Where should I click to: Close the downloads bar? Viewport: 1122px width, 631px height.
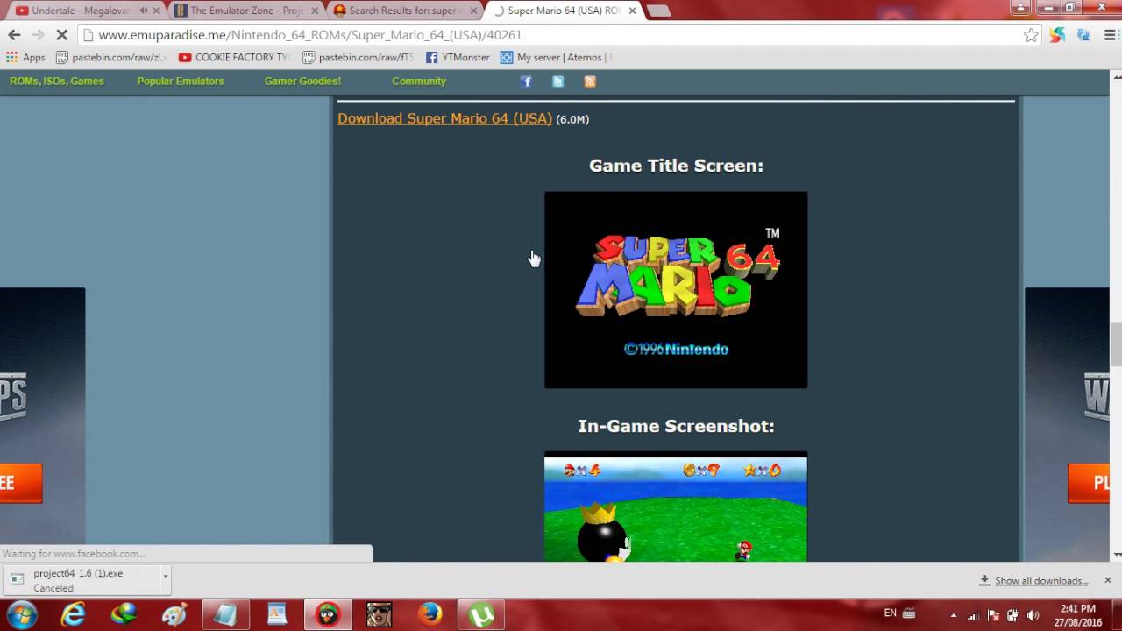(x=1107, y=580)
